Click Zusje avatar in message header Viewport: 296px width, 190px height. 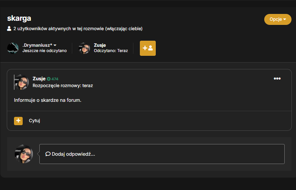[x=22, y=82]
